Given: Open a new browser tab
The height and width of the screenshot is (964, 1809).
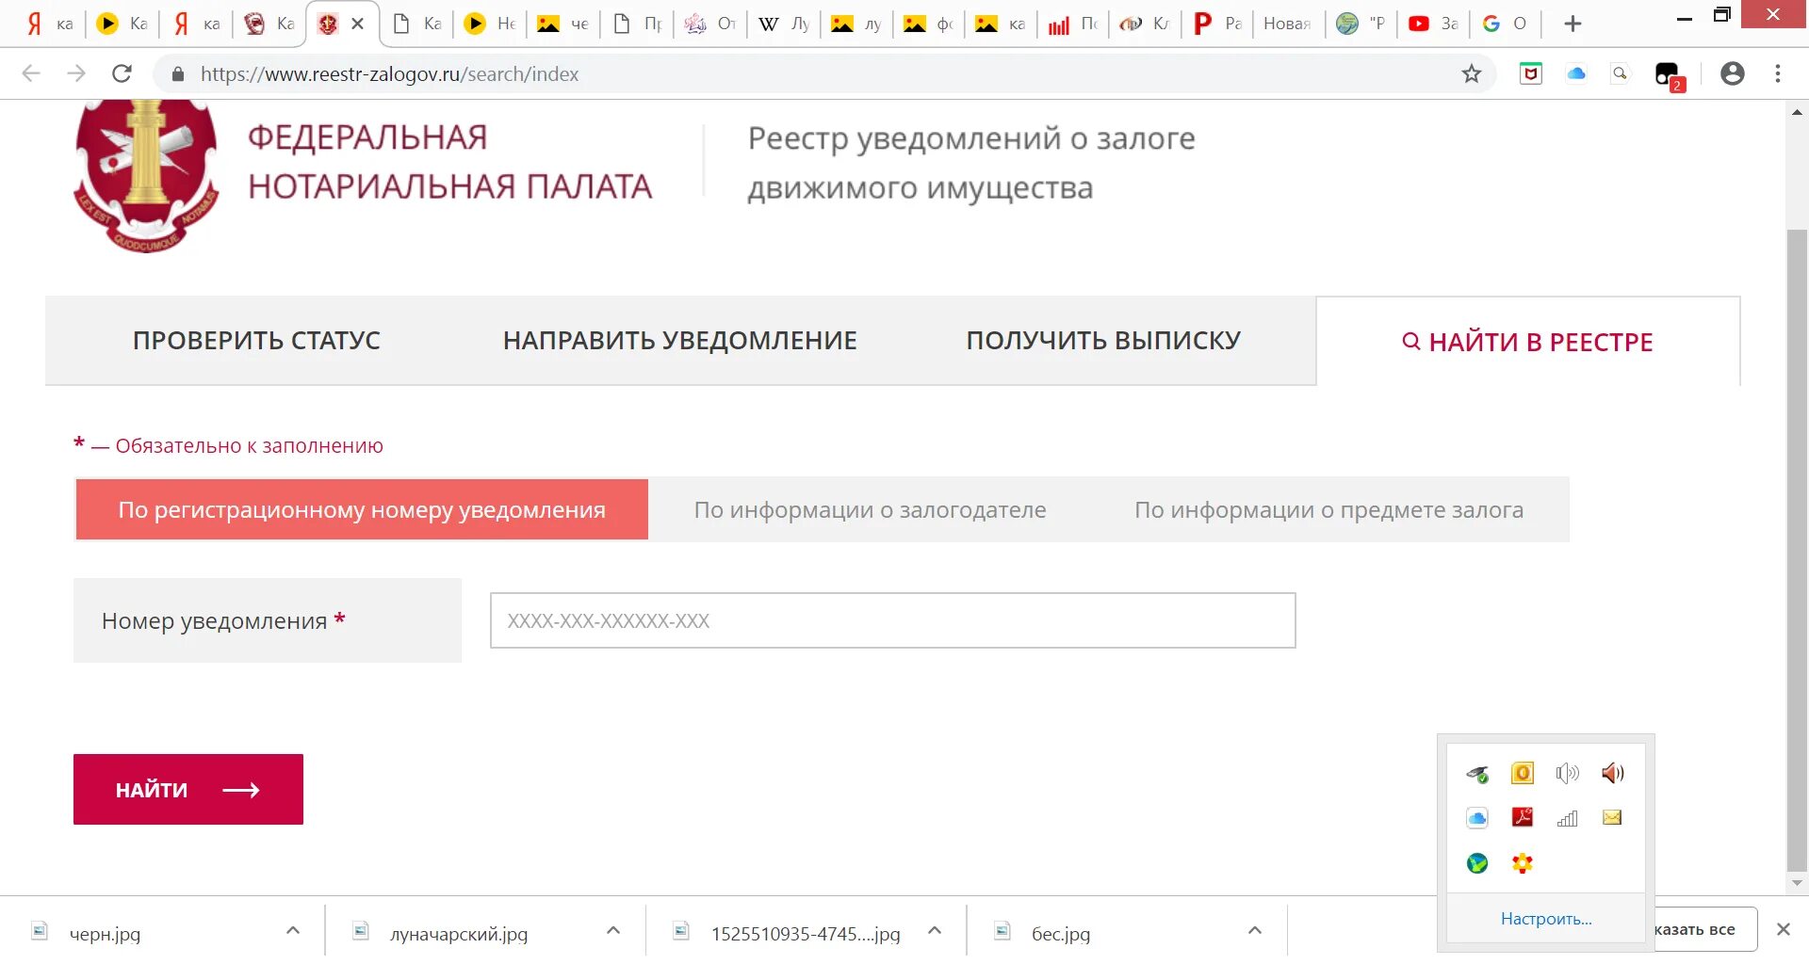Looking at the screenshot, I should (x=1573, y=24).
